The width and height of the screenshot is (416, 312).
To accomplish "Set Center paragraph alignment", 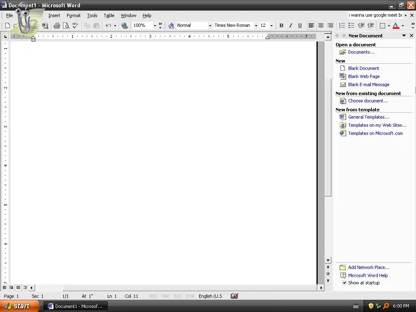I will pyautogui.click(x=321, y=26).
